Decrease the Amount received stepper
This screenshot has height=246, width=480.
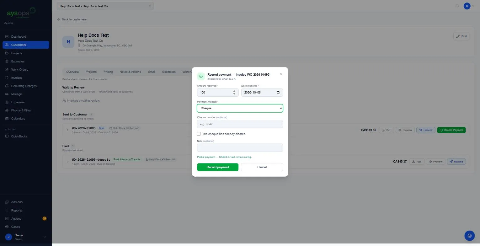(234, 94)
